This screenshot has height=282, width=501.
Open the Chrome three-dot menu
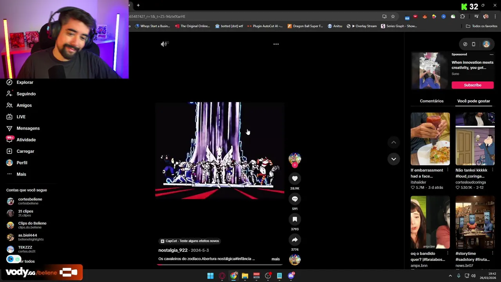point(495,16)
